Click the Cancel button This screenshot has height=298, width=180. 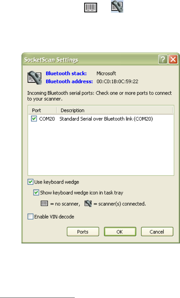click(157, 232)
